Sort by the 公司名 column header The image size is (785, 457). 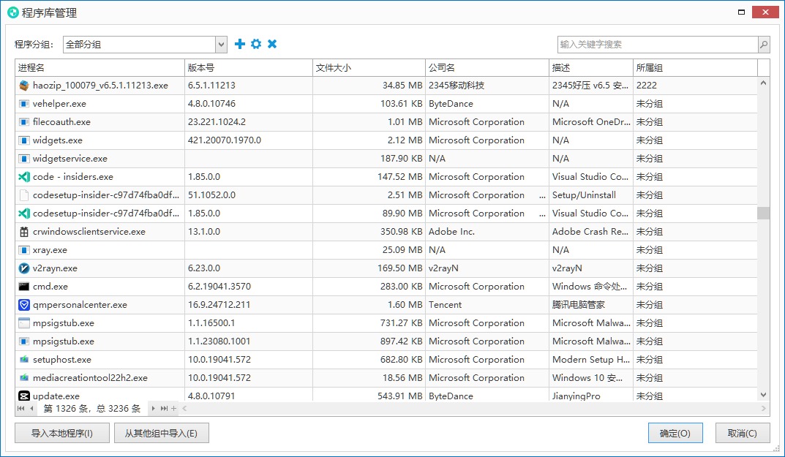[x=487, y=67]
